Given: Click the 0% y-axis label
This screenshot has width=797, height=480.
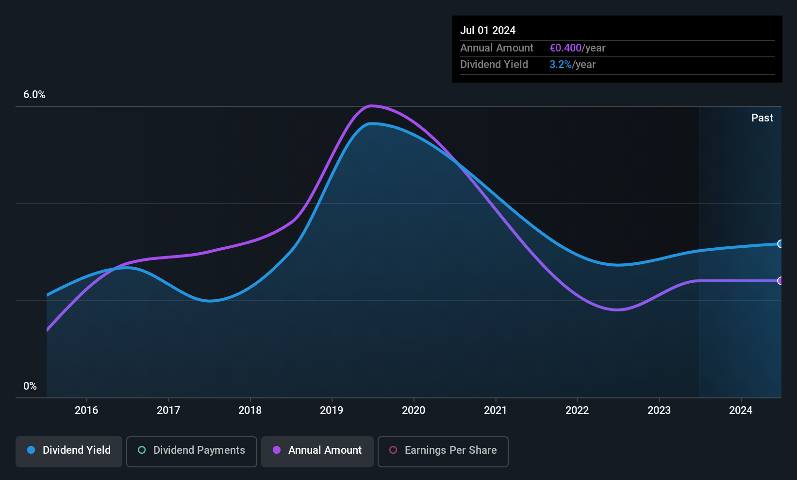Looking at the screenshot, I should tap(30, 386).
